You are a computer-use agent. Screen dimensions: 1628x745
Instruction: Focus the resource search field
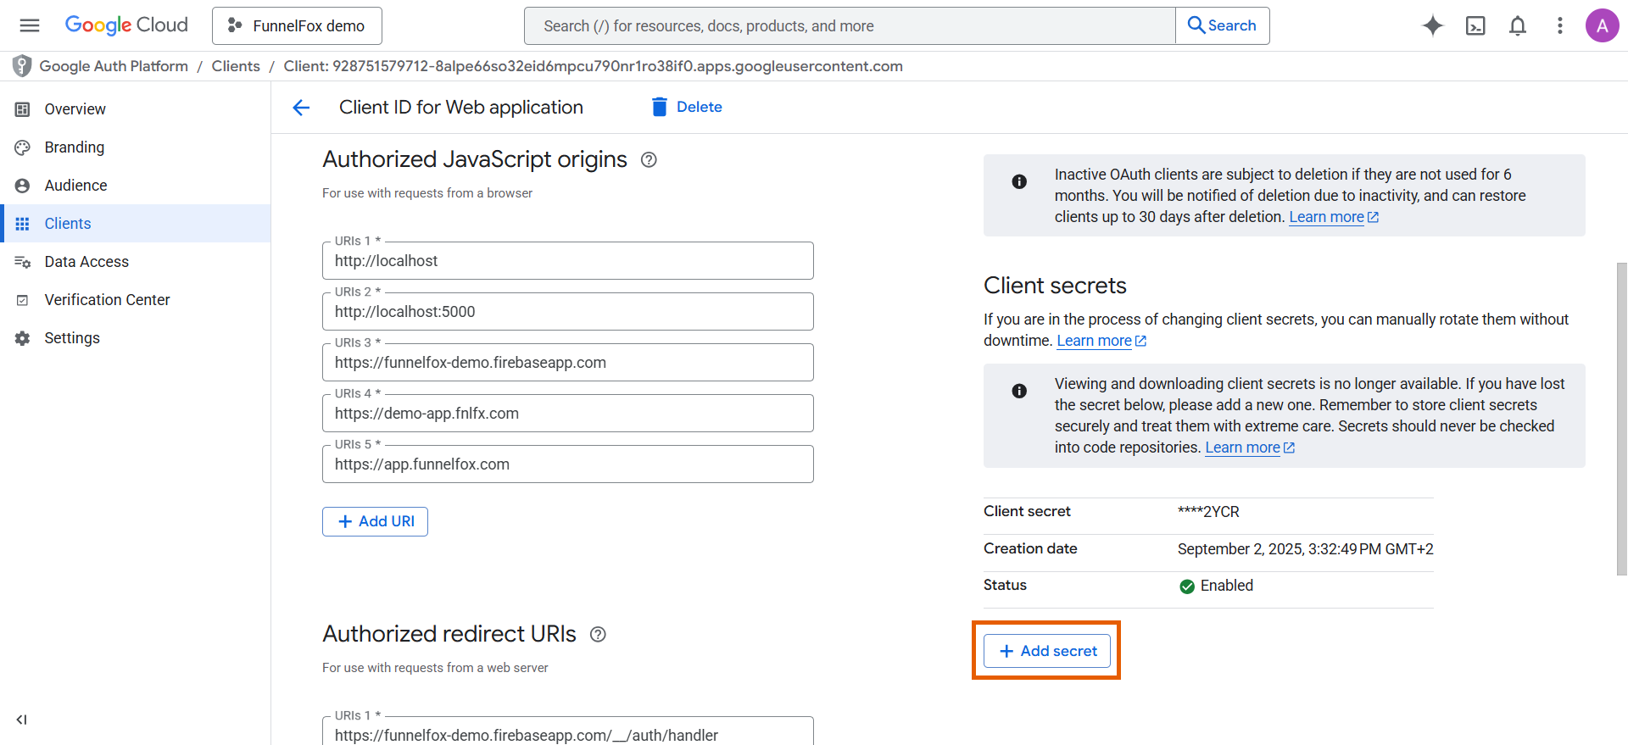coord(850,25)
